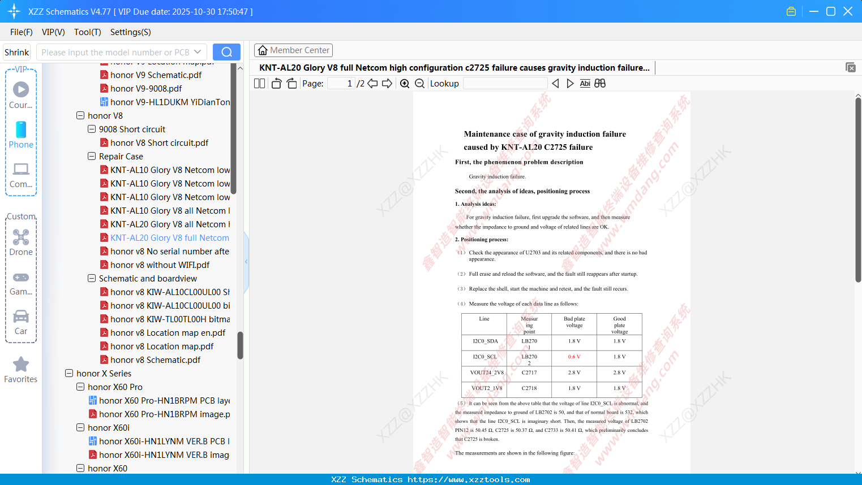
Task: Collapse the honor X60 node
Action: [80, 468]
